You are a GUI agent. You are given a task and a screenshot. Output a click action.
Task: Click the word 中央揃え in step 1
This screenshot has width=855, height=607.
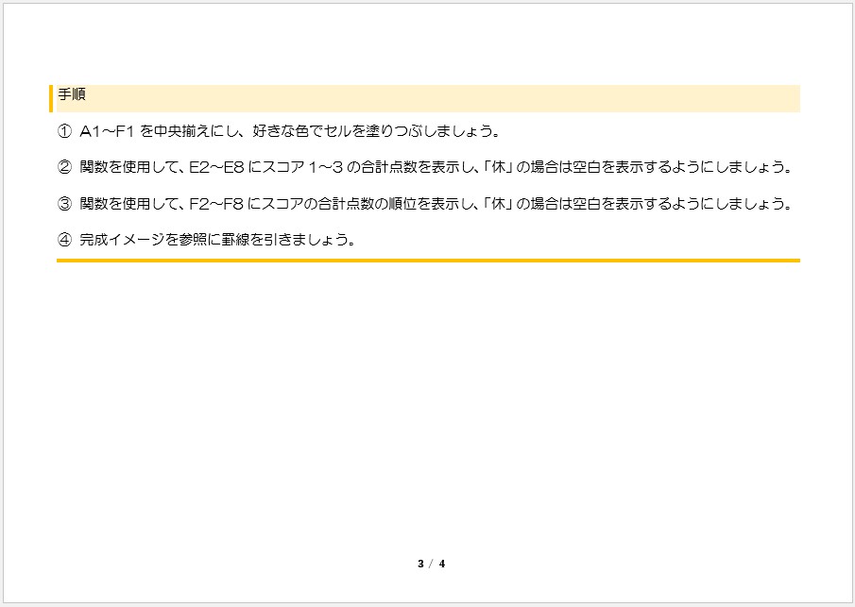click(185, 131)
